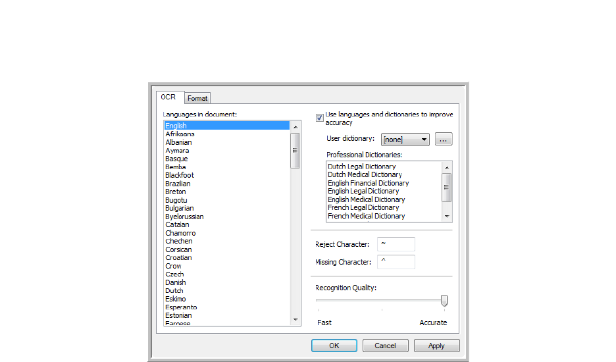Choose English Financial Dictionary
Viewport: 616px width, 362px height.
[384, 183]
